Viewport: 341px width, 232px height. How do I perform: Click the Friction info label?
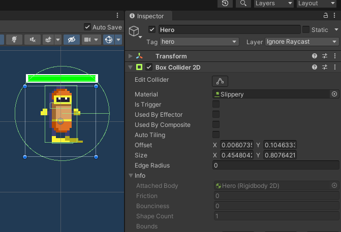coord(147,196)
